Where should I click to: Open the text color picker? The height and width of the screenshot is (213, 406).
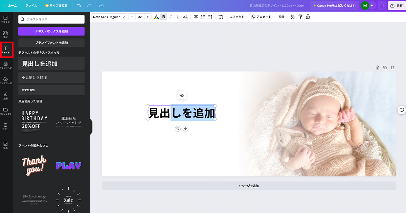pos(156,16)
